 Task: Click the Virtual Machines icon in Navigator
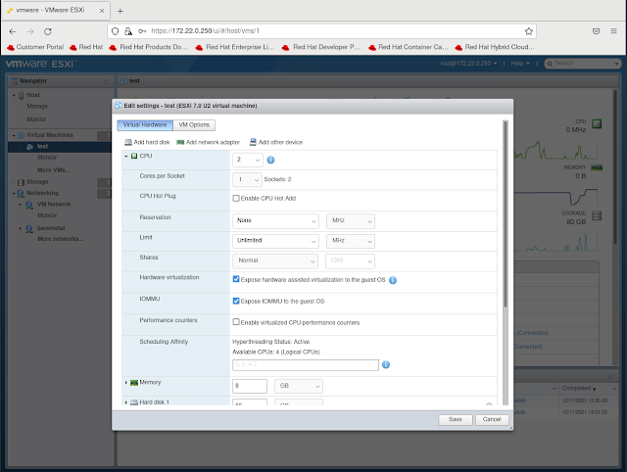point(21,135)
